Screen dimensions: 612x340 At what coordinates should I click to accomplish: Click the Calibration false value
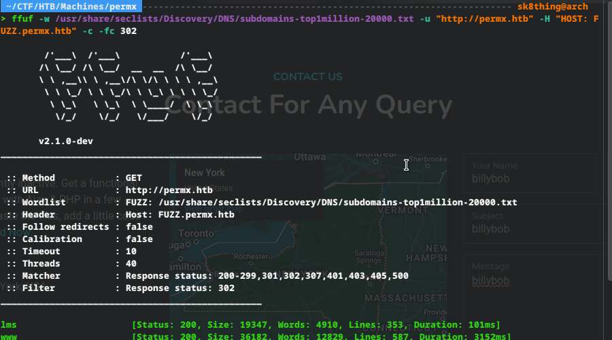(139, 239)
